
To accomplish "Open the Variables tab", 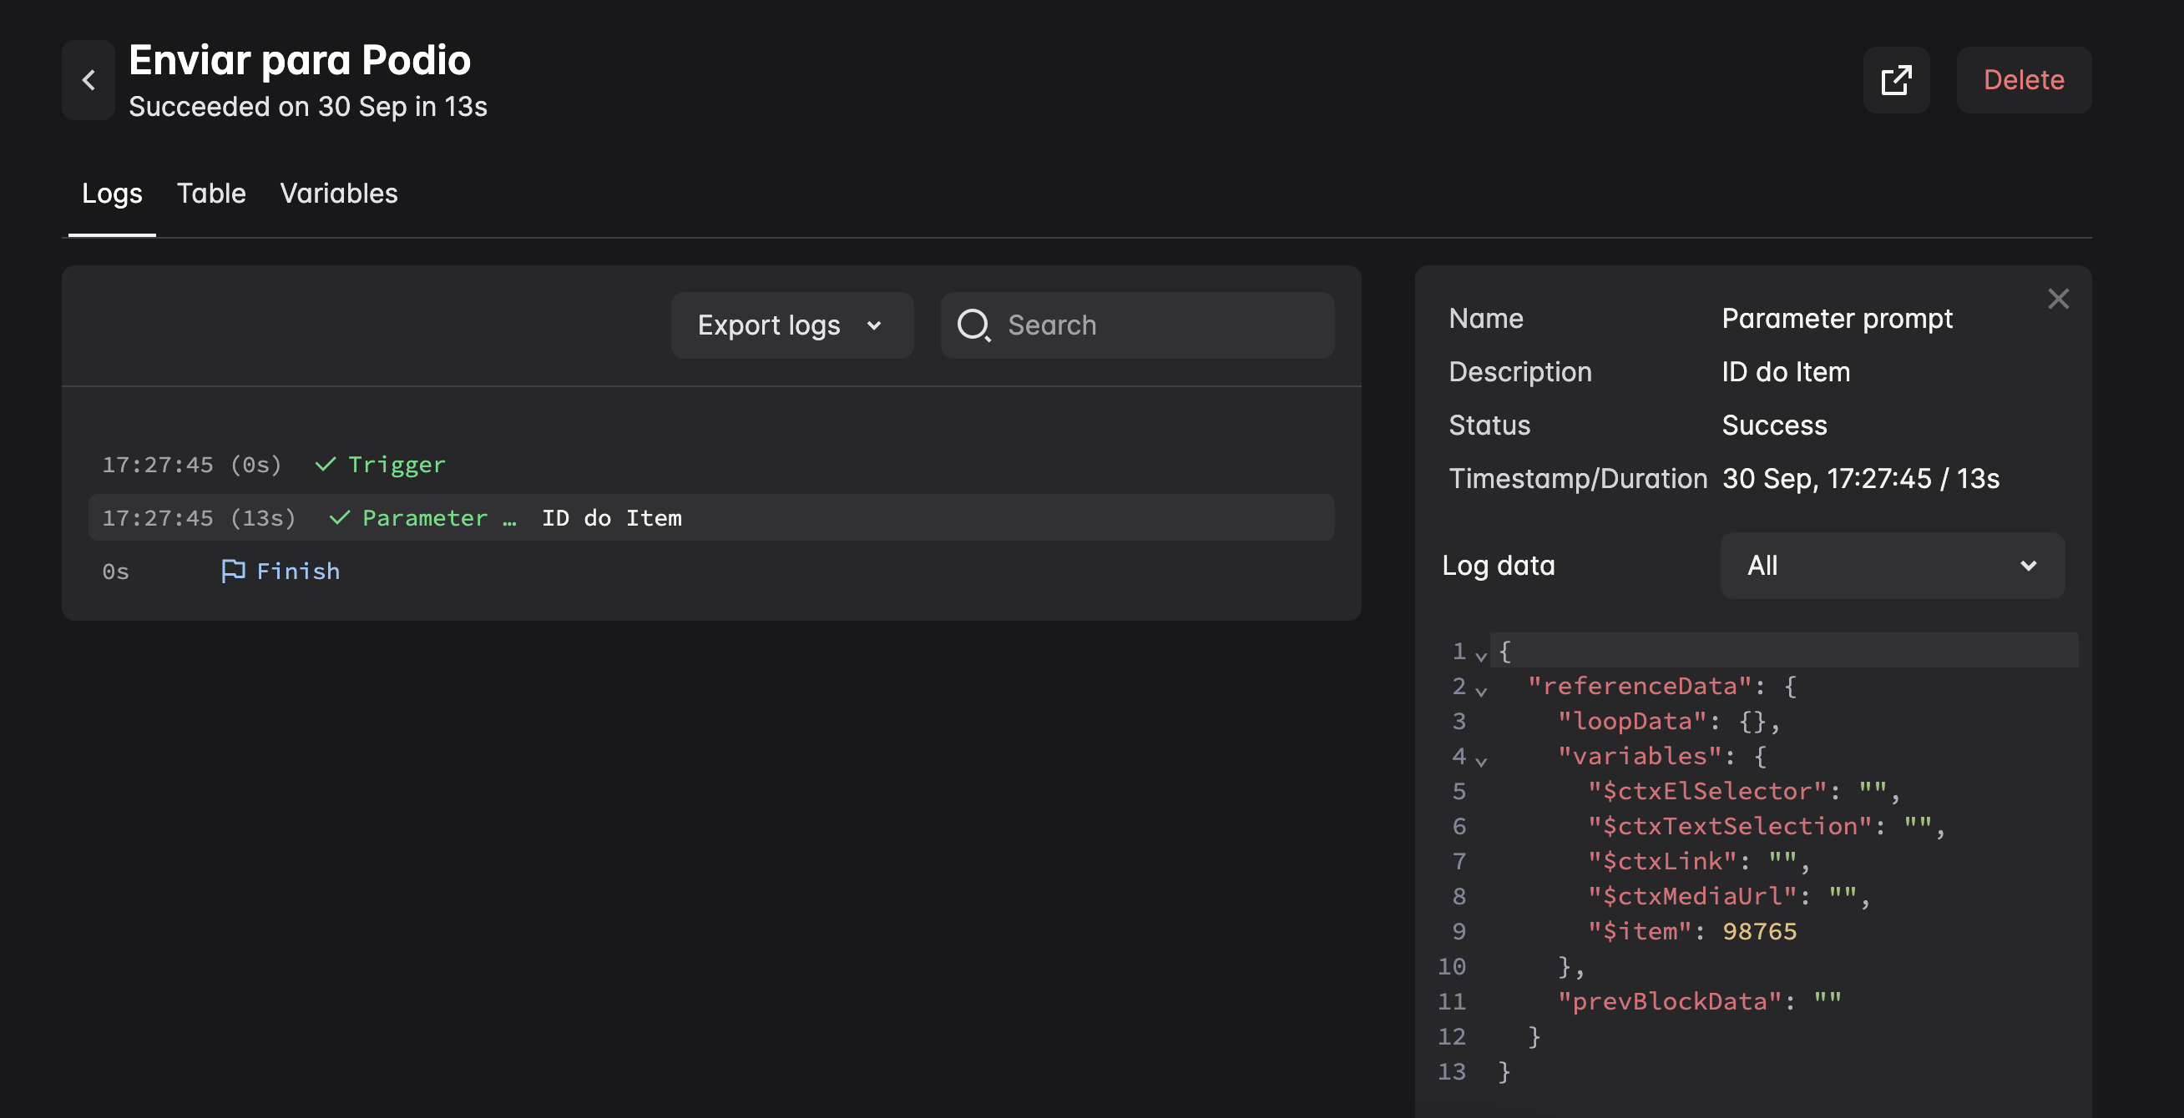I will 339,193.
